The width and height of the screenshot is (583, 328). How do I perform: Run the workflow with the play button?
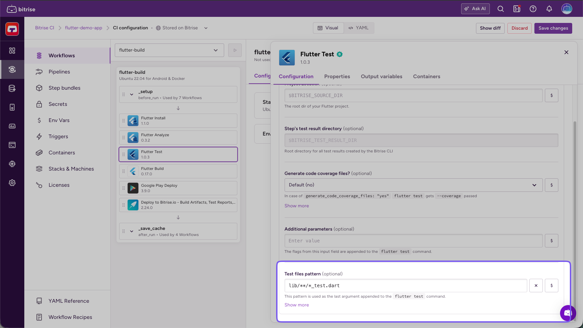(x=235, y=50)
